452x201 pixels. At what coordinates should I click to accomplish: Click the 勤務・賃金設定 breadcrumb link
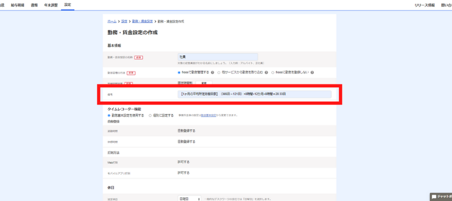coord(142,22)
